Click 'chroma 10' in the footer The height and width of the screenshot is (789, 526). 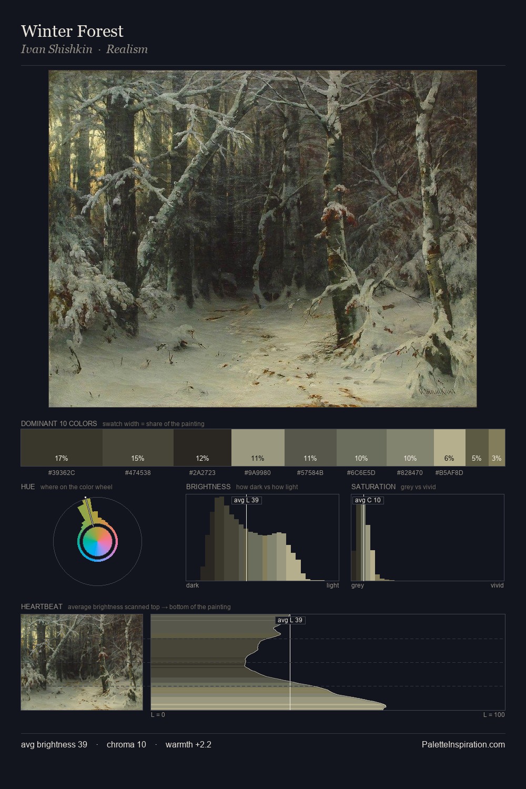pyautogui.click(x=126, y=744)
